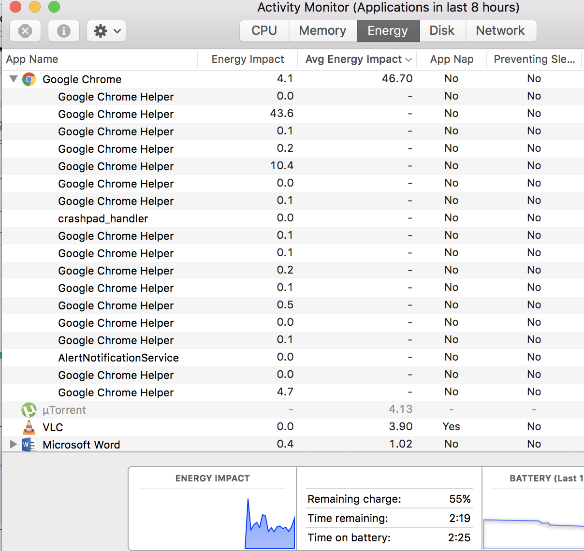Switch to the Network tab
This screenshot has width=584, height=551.
pyautogui.click(x=500, y=31)
